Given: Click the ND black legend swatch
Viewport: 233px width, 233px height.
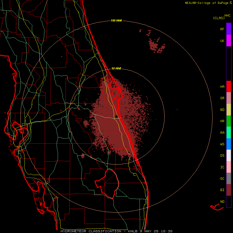Looking at the screenshot, I should [x=229, y=201].
